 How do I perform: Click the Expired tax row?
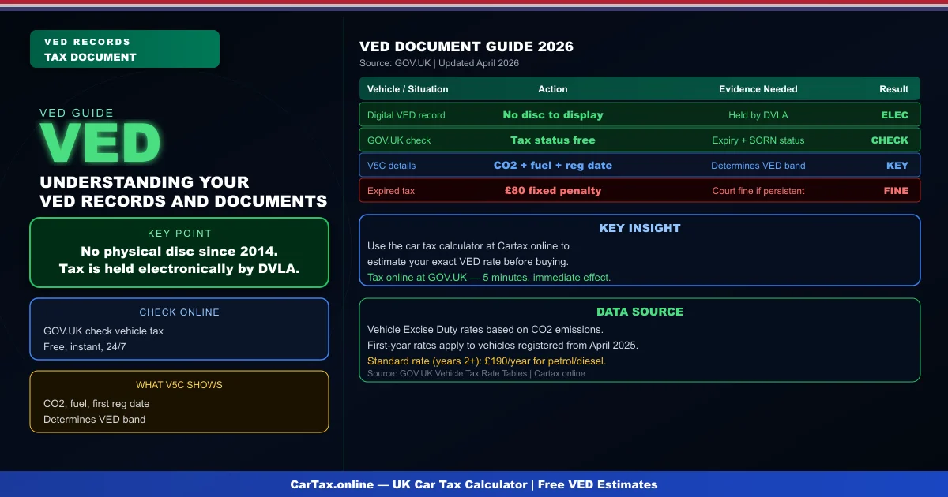639,191
